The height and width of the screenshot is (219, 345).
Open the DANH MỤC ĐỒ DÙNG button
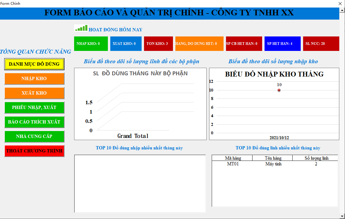34,64
